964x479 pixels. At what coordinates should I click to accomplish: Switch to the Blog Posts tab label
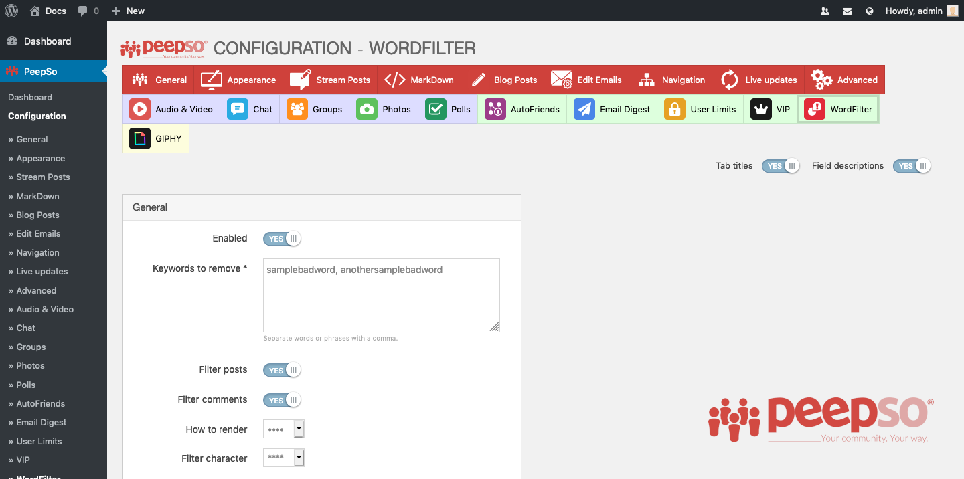515,80
